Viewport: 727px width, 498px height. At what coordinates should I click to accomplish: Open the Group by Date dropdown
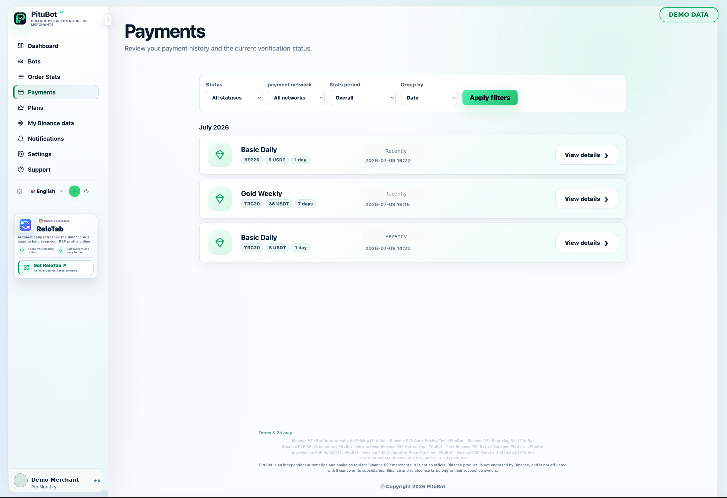[429, 98]
